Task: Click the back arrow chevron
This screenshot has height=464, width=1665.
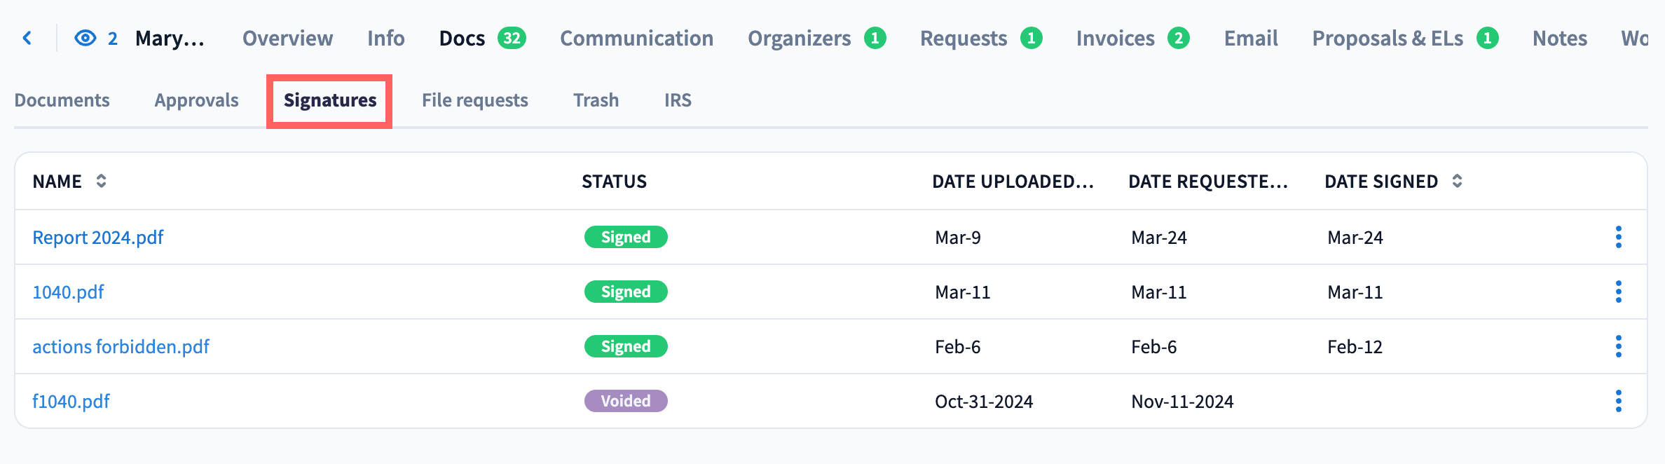Action: pos(27,38)
